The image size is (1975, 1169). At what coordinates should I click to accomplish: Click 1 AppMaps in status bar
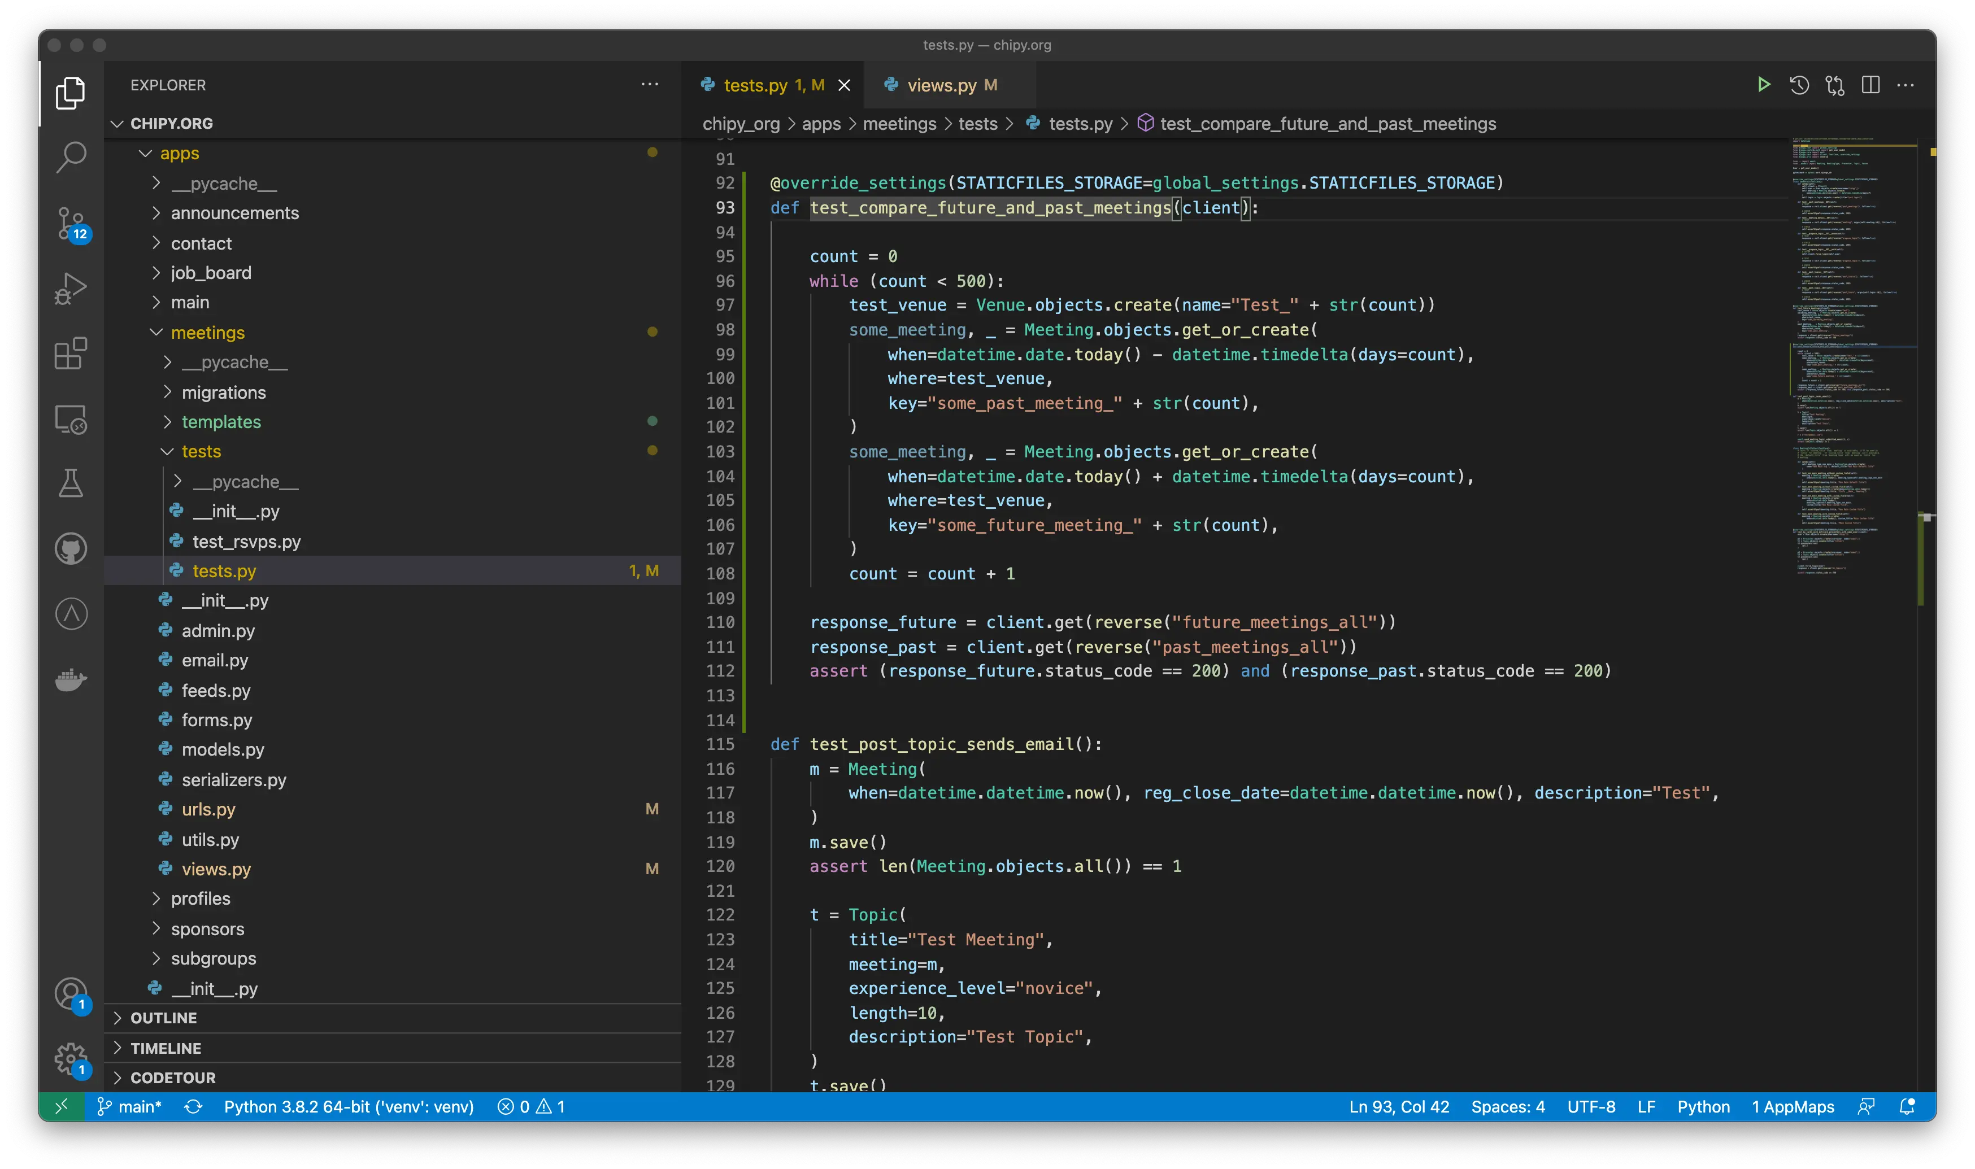(x=1792, y=1106)
